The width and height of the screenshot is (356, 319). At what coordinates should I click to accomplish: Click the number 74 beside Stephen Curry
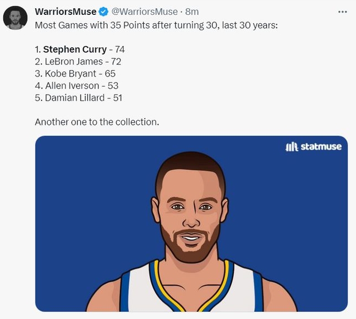(x=119, y=50)
